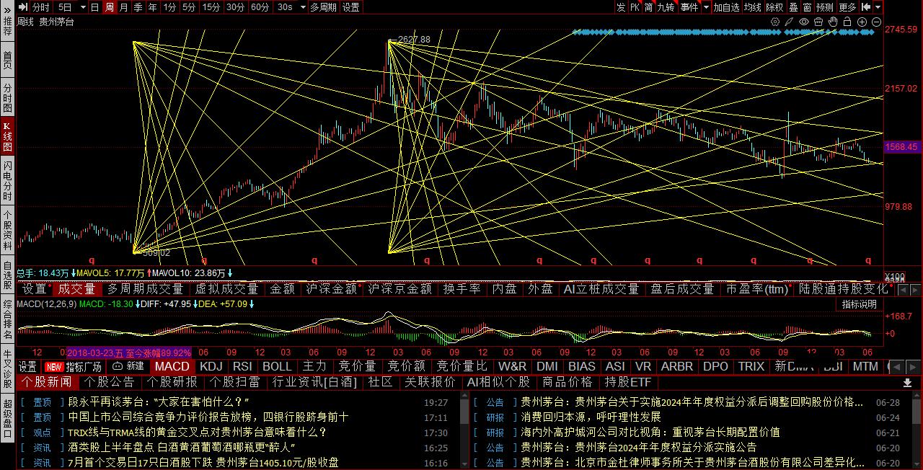Screen dimensions: 923x470
Task: Open 超级盘口 in the left sidebar
Action: pyautogui.click(x=7, y=418)
